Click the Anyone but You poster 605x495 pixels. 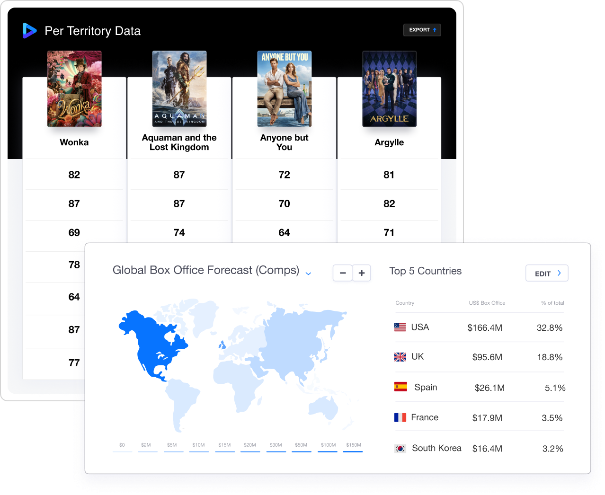pos(284,89)
